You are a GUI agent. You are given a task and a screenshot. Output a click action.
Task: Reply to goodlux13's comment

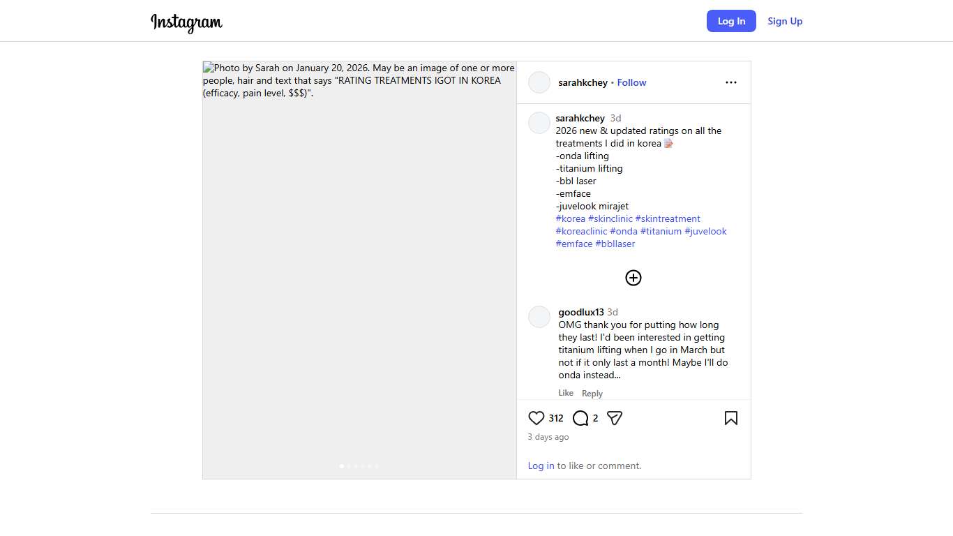pos(592,394)
